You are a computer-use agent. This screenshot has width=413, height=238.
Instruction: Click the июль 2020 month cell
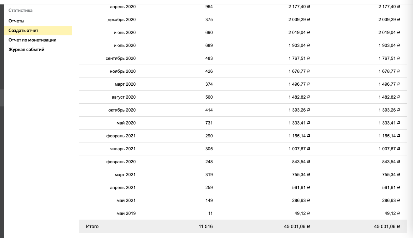125,46
